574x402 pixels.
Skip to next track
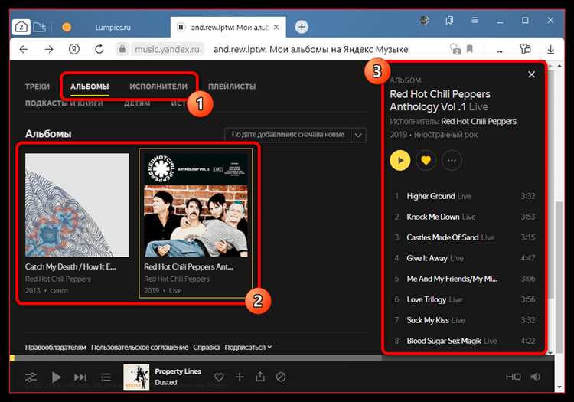click(80, 377)
